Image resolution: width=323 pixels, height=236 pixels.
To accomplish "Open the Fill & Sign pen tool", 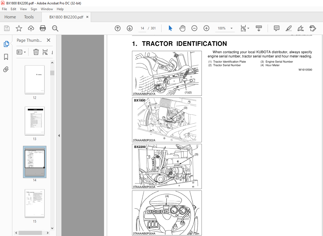I will coord(301,28).
